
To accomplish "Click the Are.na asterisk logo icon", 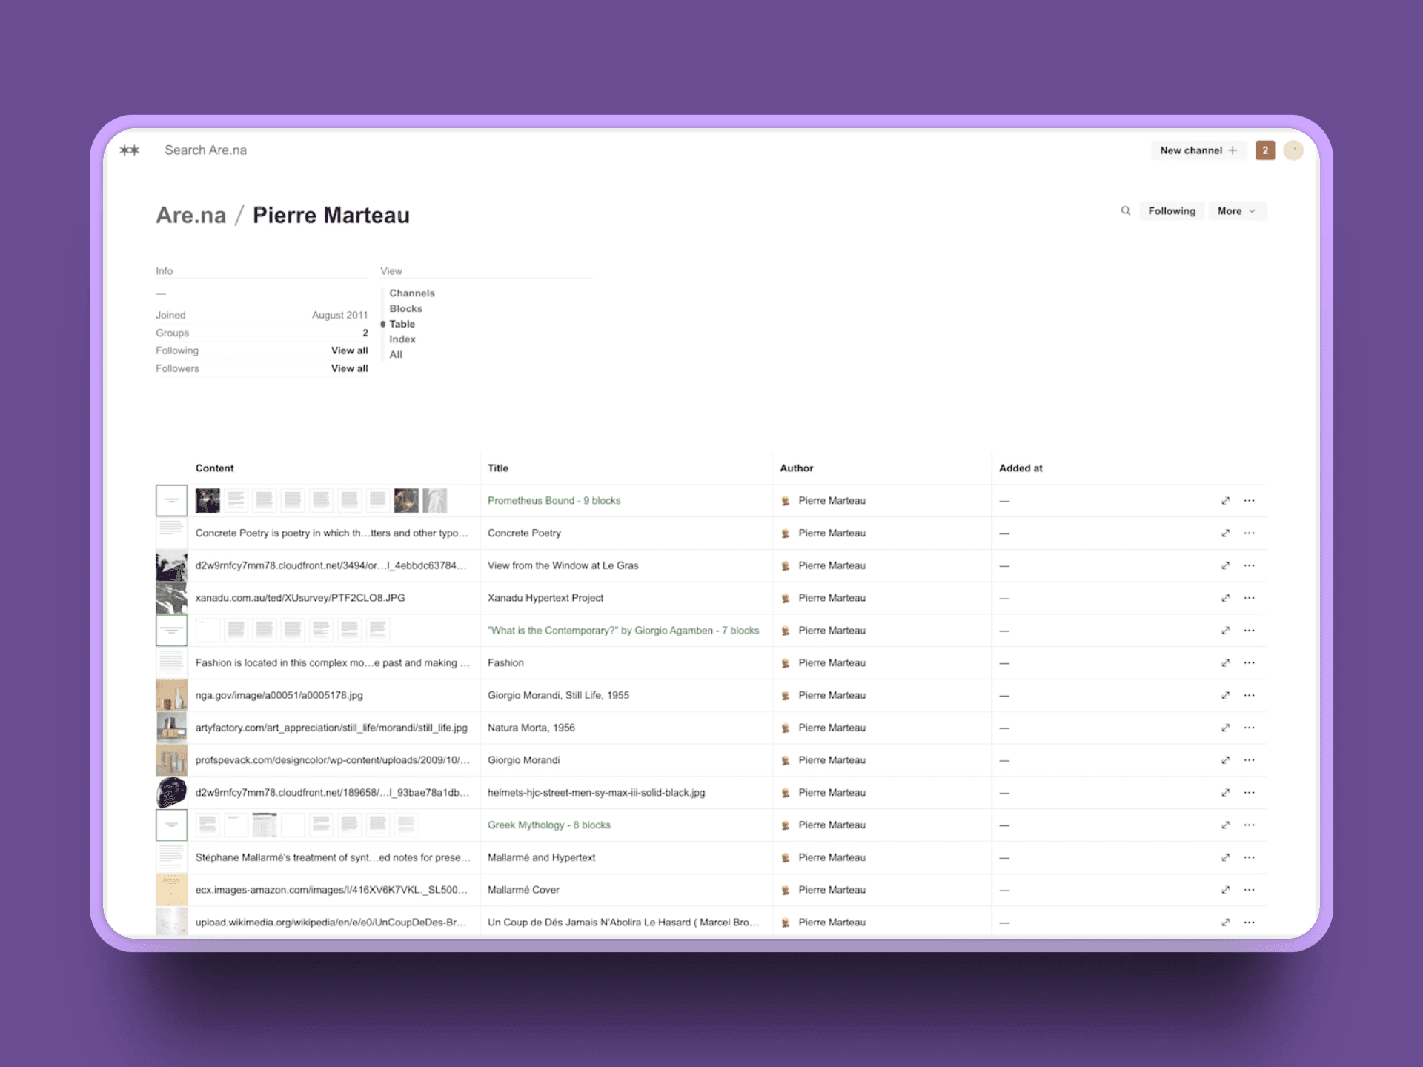I will point(130,150).
